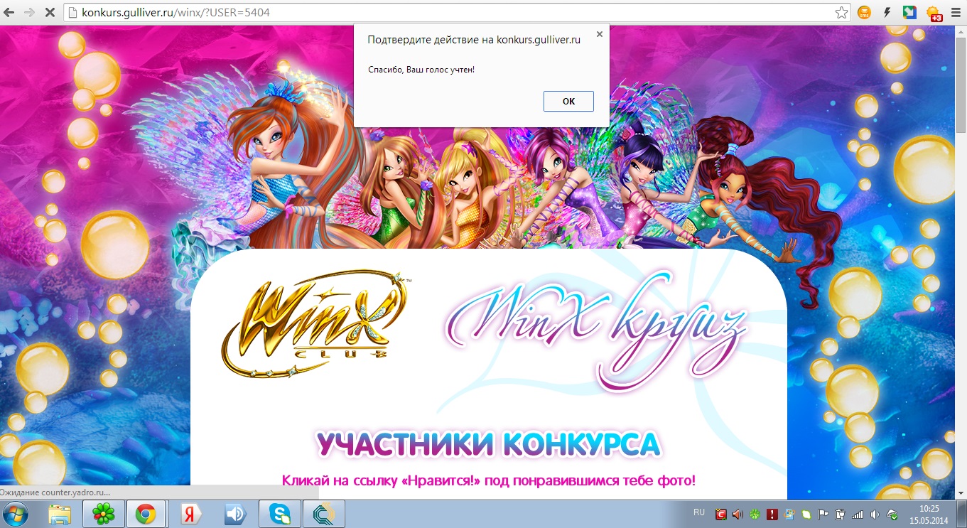Launch Yandex from the taskbar
967x528 pixels.
[192, 514]
